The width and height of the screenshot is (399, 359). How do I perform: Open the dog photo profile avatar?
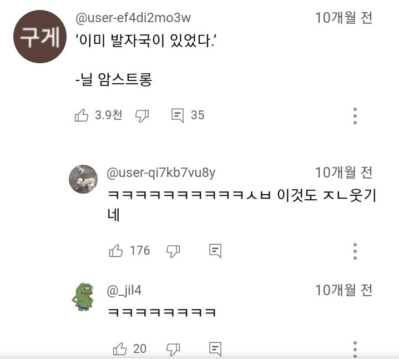point(83,179)
